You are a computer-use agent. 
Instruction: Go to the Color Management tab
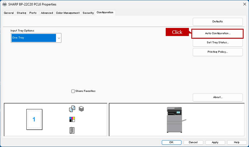pos(68,13)
